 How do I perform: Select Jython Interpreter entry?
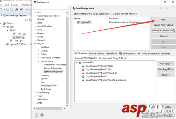pos(53,68)
